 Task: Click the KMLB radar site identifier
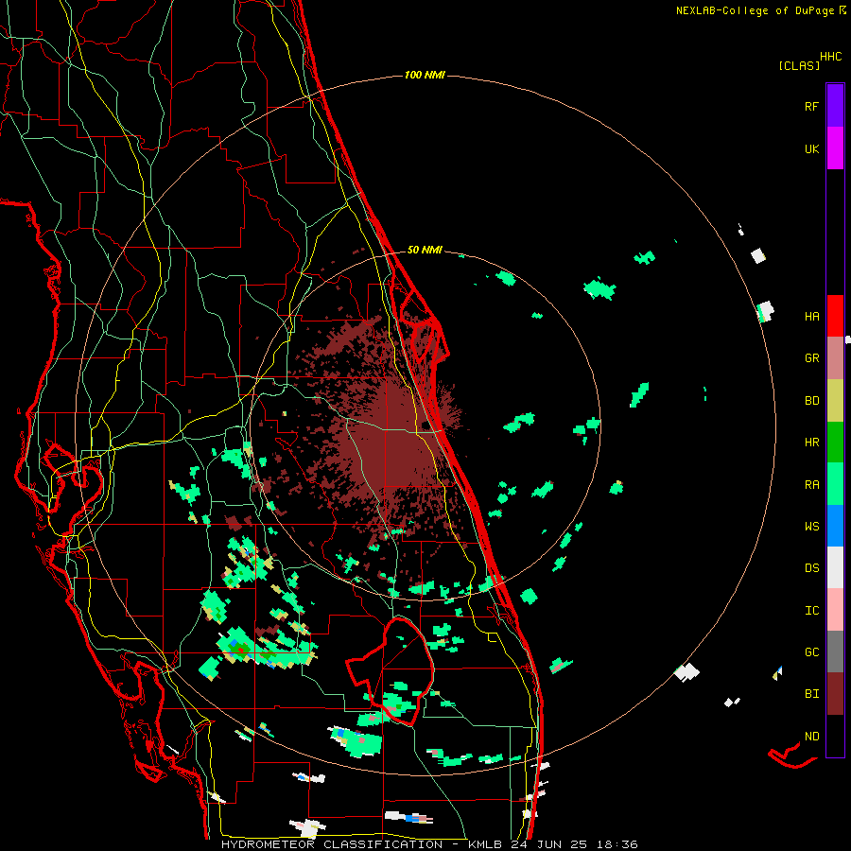(486, 844)
